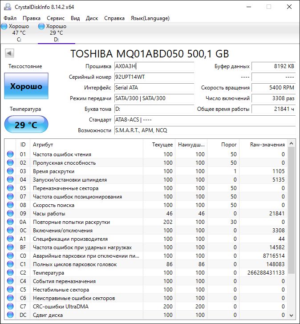This screenshot has height=324, width=300.
Task: Click status orb for Reallocated sectors row 05
Action: [10, 188]
